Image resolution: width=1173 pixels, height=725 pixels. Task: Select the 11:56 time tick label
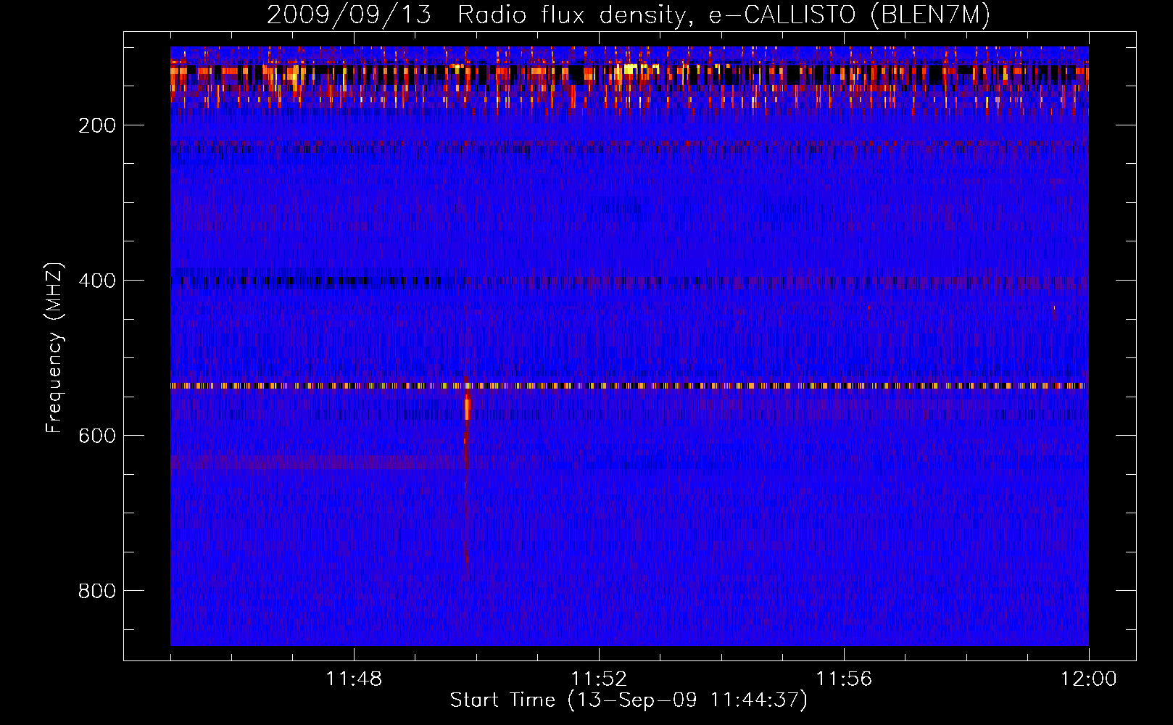844,679
